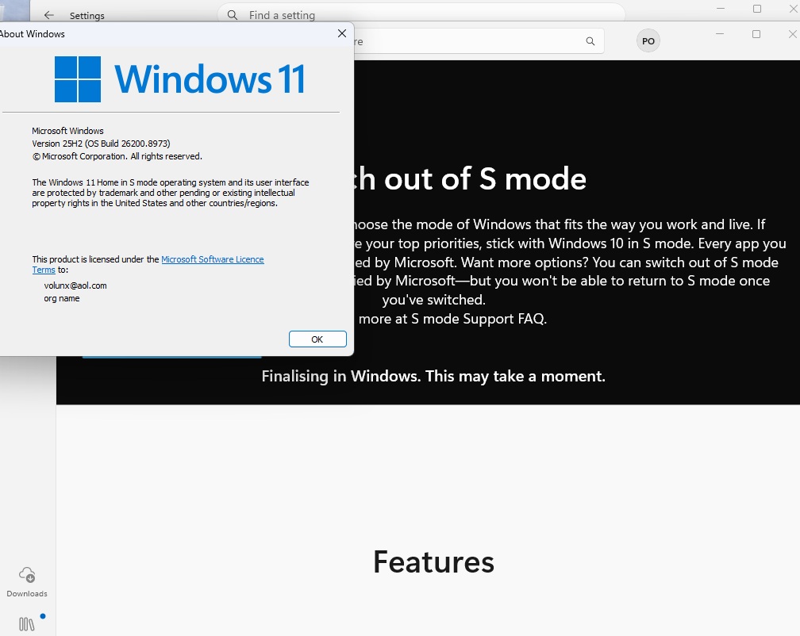
Task: Open the PO profile avatar
Action: (x=648, y=41)
